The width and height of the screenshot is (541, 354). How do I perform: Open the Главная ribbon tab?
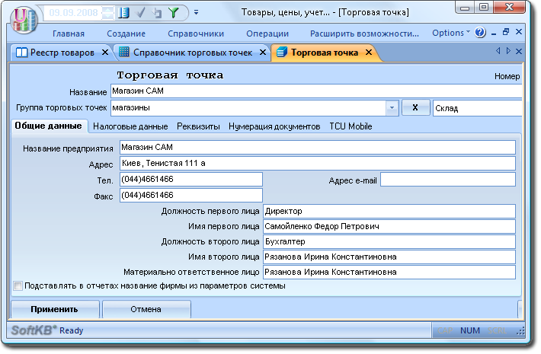coord(69,33)
